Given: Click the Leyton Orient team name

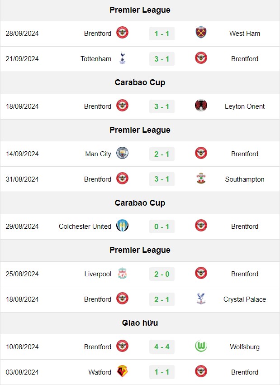Looking at the screenshot, I should 245,106.
